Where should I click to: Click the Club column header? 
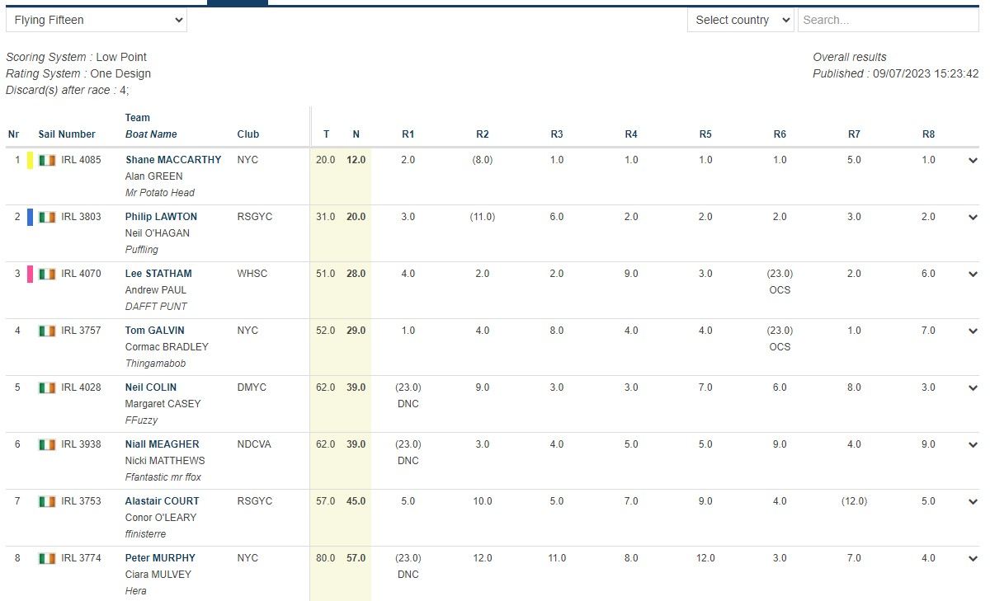pos(247,134)
